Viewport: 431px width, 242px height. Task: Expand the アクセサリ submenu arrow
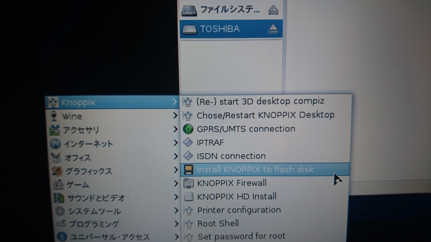coord(176,129)
